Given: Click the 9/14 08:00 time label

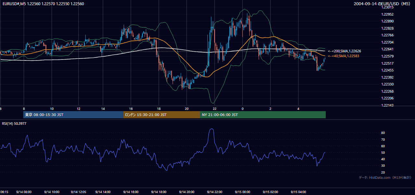Looking at the screenshot, I should tap(24, 192).
